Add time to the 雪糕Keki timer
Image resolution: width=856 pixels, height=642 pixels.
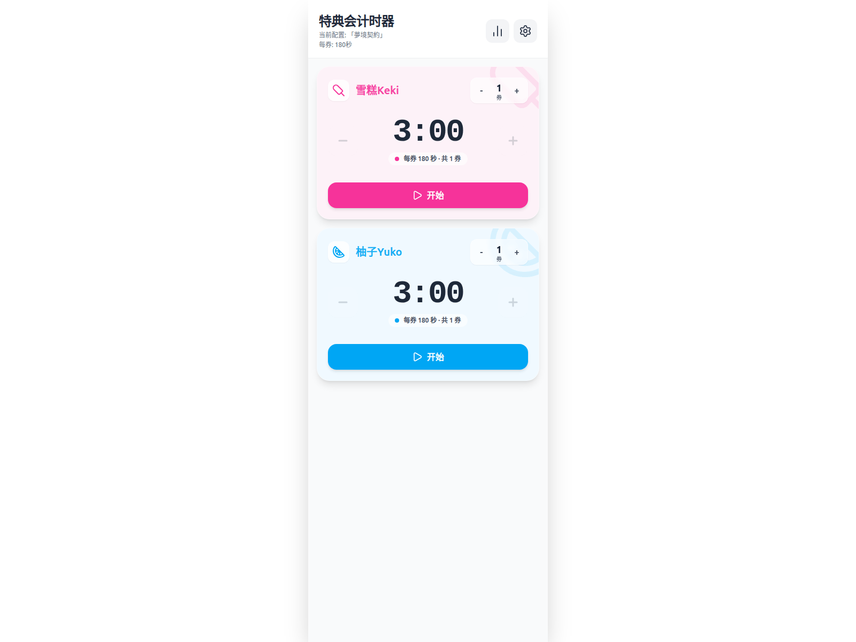click(513, 141)
